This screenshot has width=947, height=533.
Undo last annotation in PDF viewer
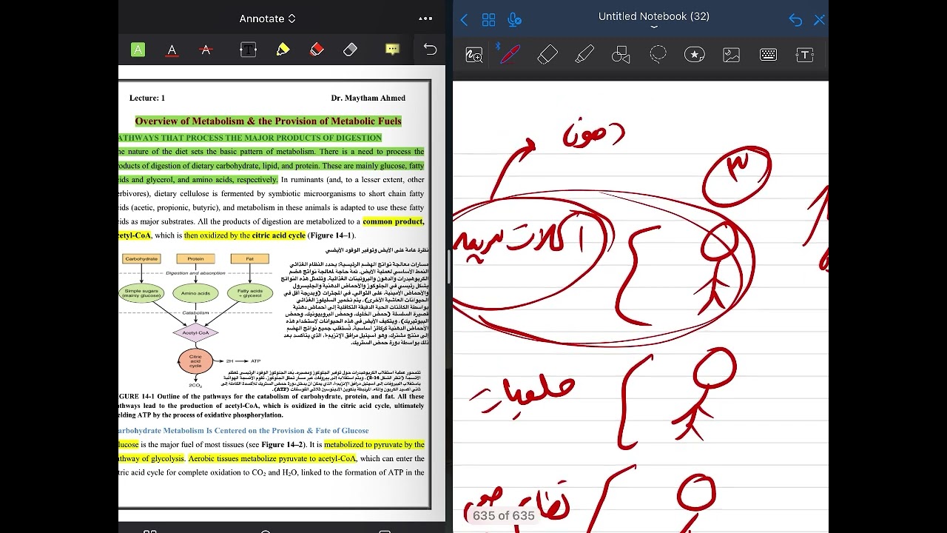pyautogui.click(x=430, y=50)
